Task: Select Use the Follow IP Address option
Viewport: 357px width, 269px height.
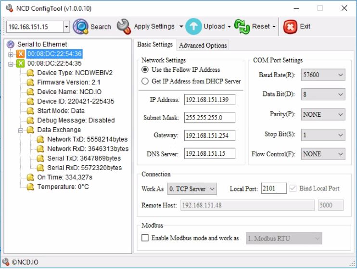Action: (x=145, y=69)
